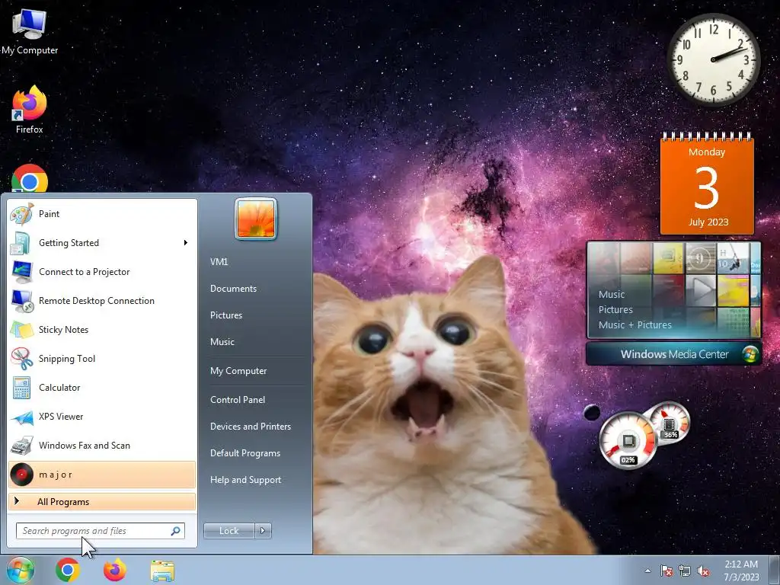
Task: Open the Paint program icon
Action: click(x=22, y=214)
